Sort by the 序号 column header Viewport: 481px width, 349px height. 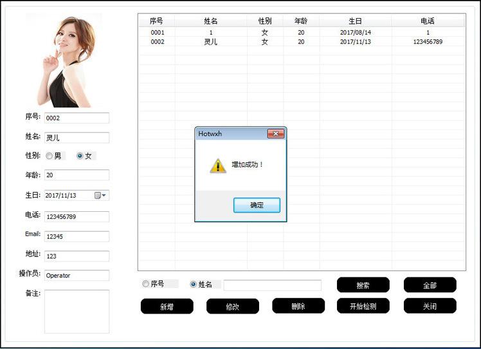(x=156, y=21)
